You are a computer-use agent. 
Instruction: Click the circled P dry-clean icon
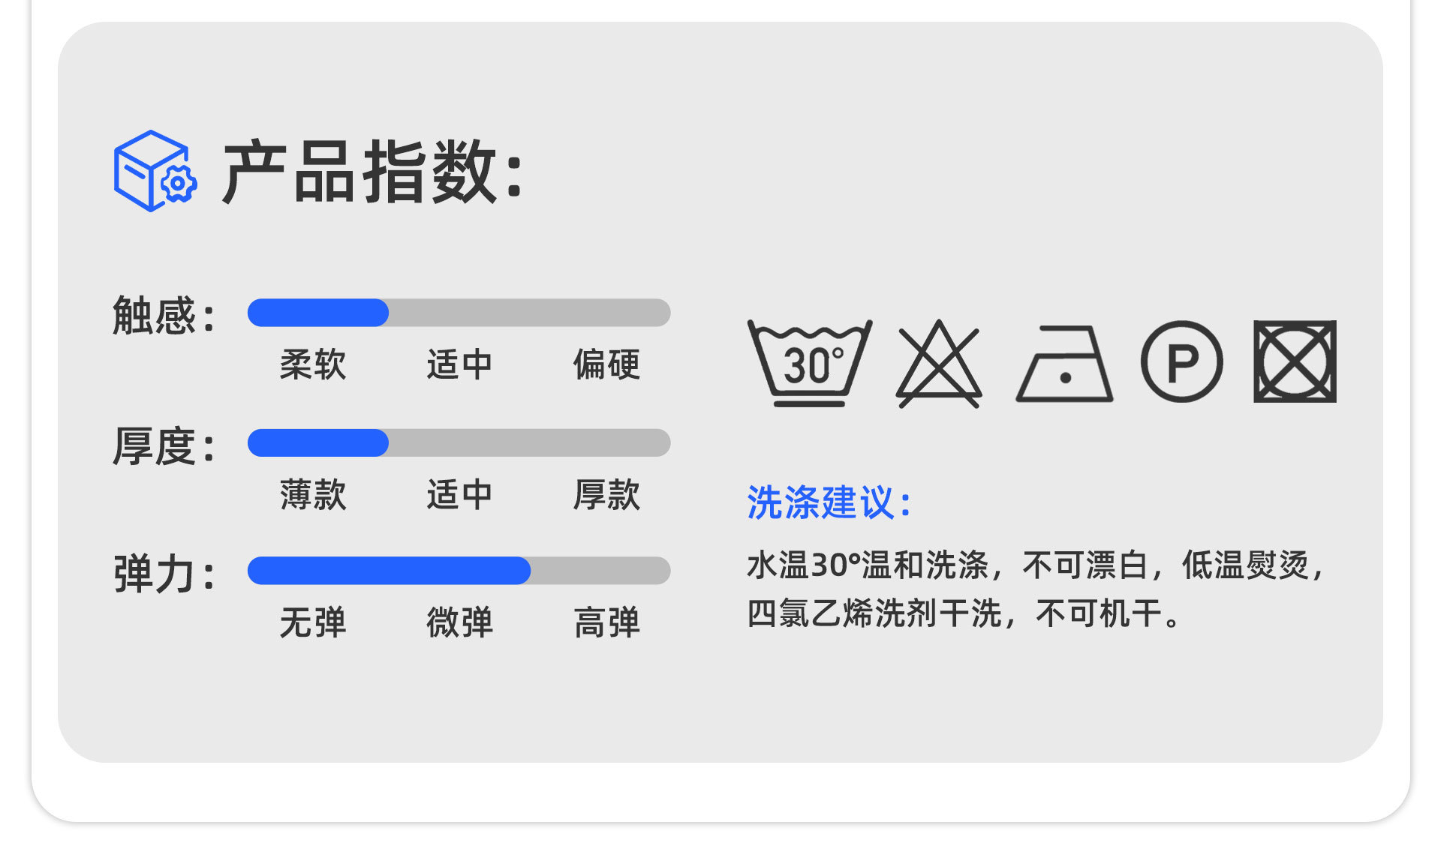(1181, 361)
